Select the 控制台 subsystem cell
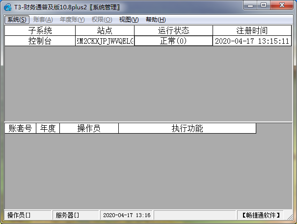The image size is (297, 224). pyautogui.click(x=40, y=41)
